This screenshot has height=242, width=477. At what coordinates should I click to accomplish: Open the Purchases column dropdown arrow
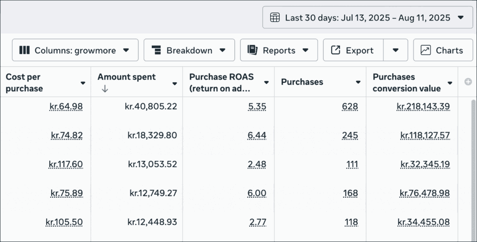[358, 82]
